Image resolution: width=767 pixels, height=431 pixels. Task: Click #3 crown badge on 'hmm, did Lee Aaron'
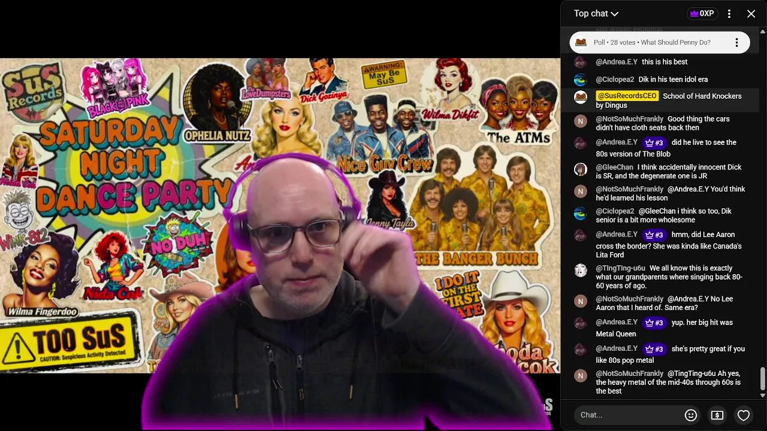(x=654, y=235)
